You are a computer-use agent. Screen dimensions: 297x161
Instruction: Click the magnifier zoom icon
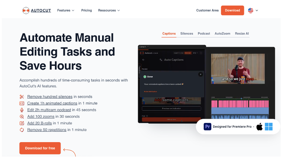22,117
